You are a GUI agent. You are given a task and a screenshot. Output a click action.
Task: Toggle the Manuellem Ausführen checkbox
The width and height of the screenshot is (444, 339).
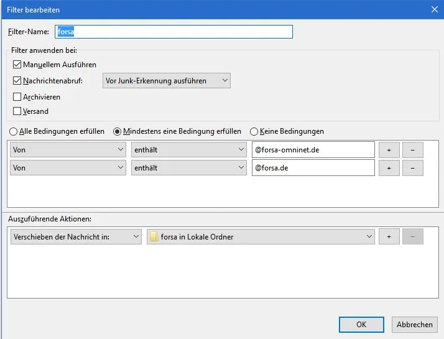[x=17, y=65]
